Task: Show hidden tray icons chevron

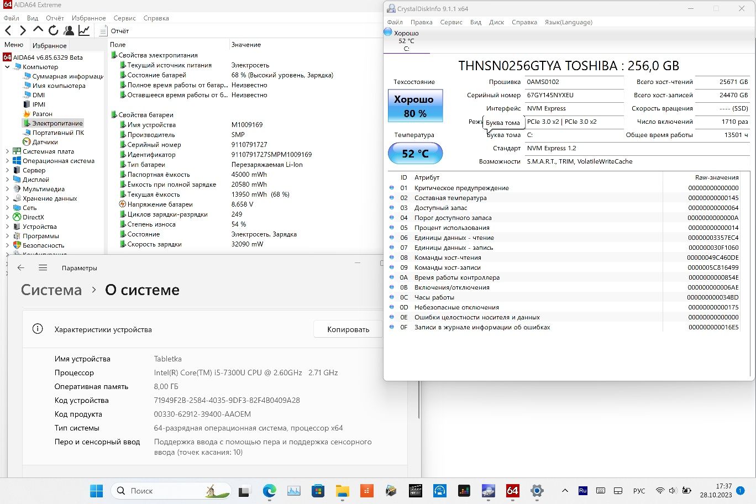Action: tap(565, 491)
